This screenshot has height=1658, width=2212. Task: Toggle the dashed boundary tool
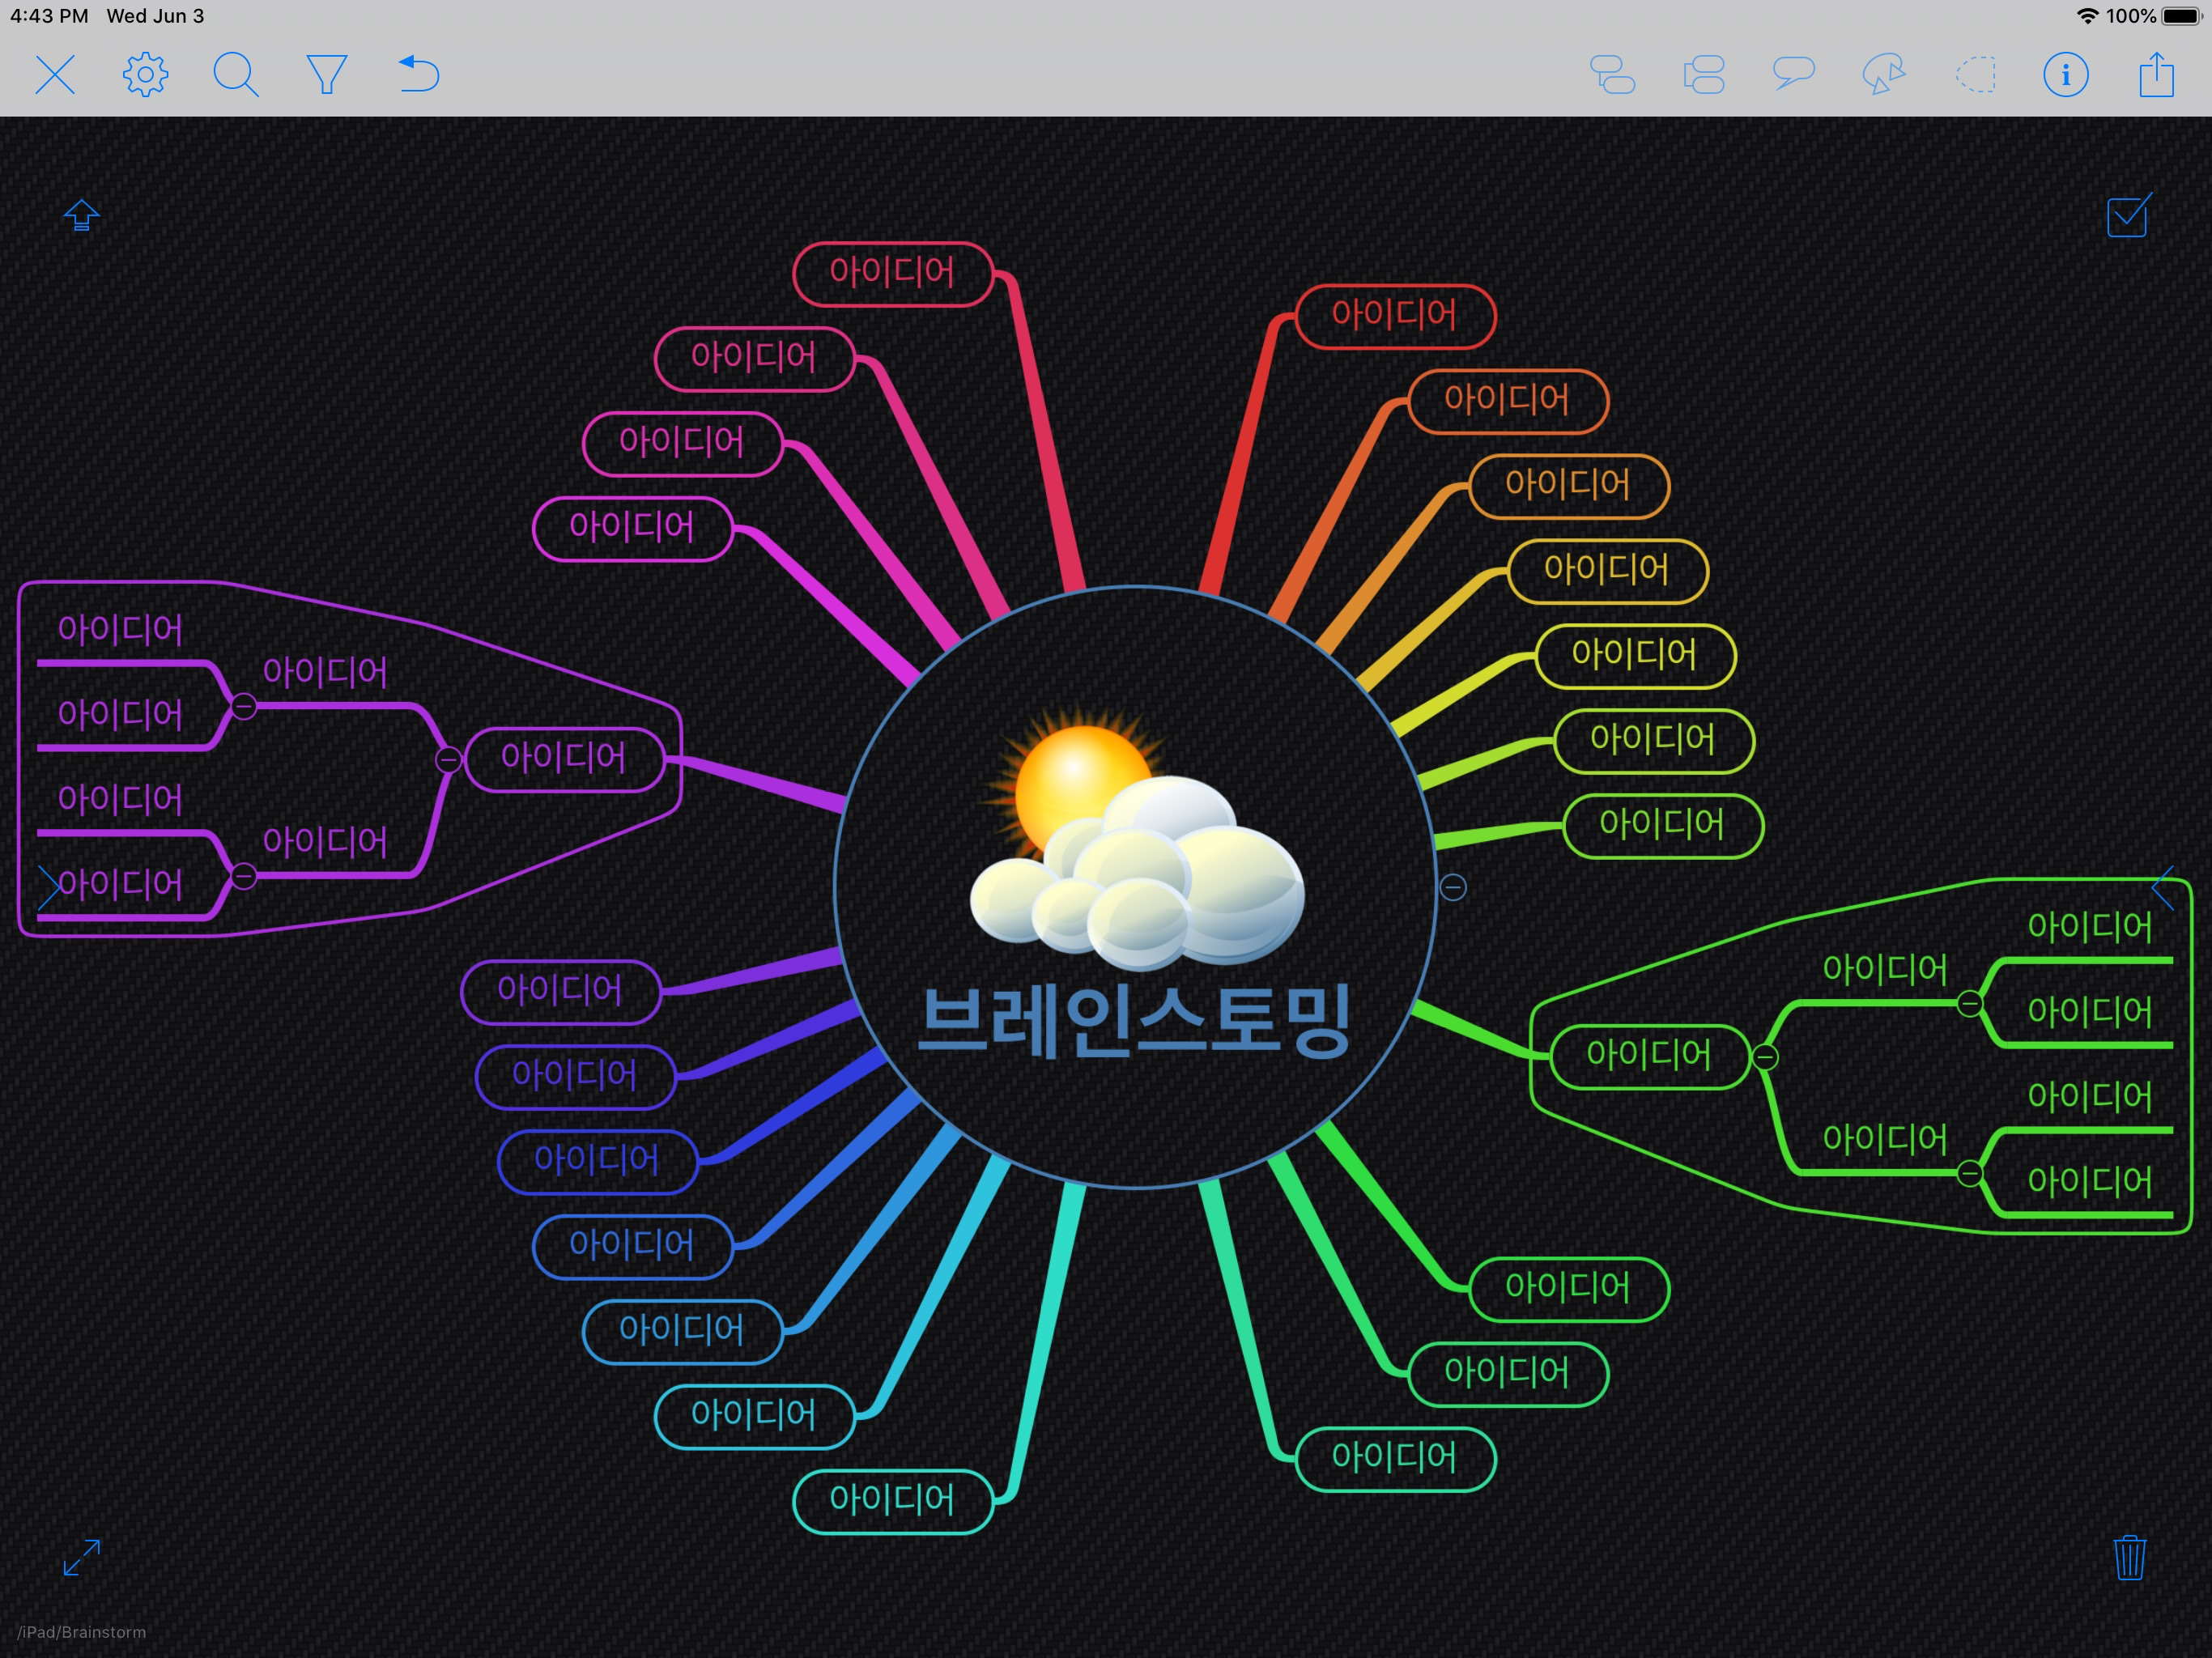(1975, 74)
